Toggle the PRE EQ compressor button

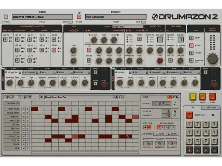coord(139,39)
